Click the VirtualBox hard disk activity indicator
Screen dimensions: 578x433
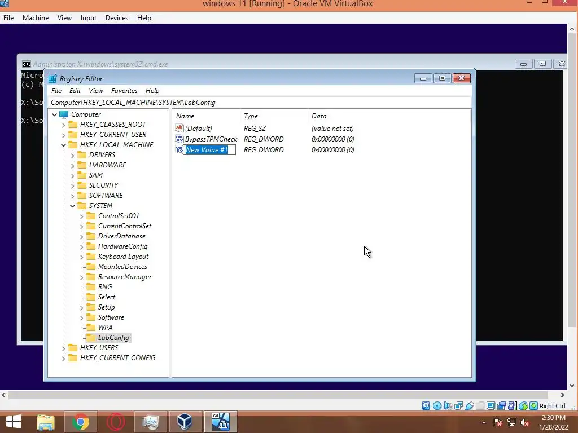(426, 406)
